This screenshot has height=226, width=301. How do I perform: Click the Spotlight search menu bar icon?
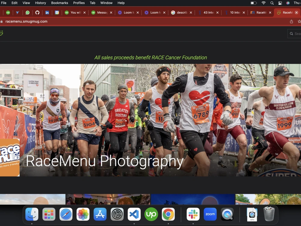(x=272, y=3)
